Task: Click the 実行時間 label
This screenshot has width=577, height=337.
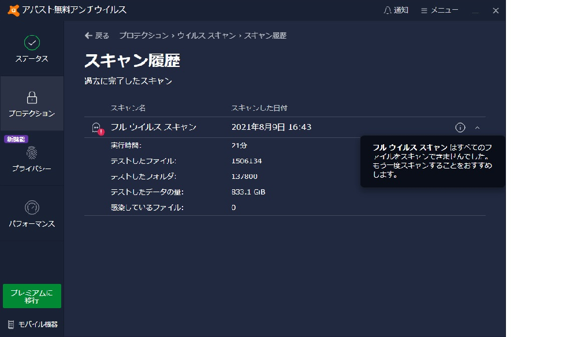Action: point(126,145)
